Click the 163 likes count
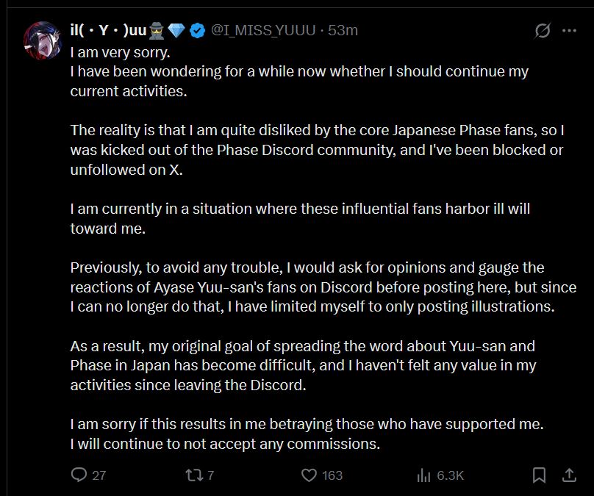 click(x=332, y=475)
